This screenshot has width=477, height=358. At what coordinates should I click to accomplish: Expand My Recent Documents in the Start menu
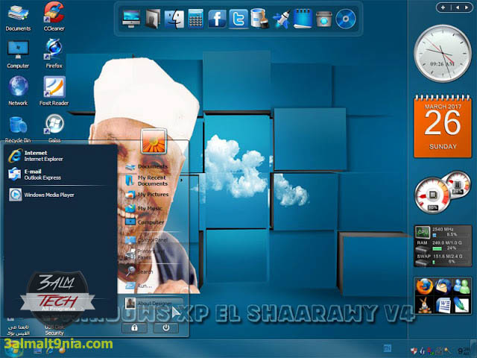pos(154,180)
